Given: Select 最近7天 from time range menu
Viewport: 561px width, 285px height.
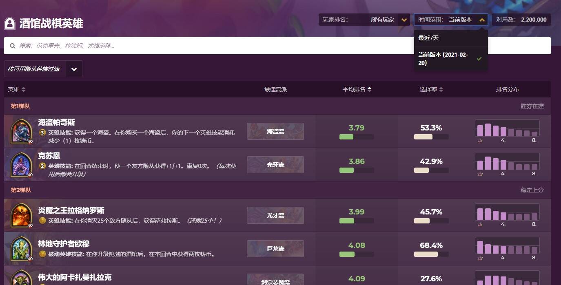Looking at the screenshot, I should click(x=428, y=38).
